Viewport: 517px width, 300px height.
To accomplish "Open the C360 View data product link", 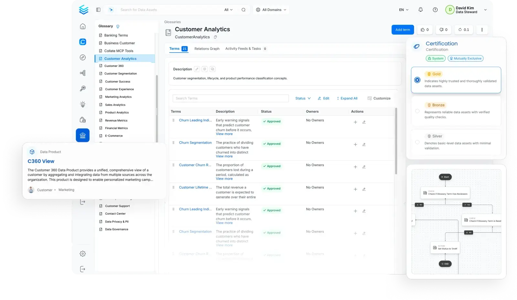I will pos(41,161).
